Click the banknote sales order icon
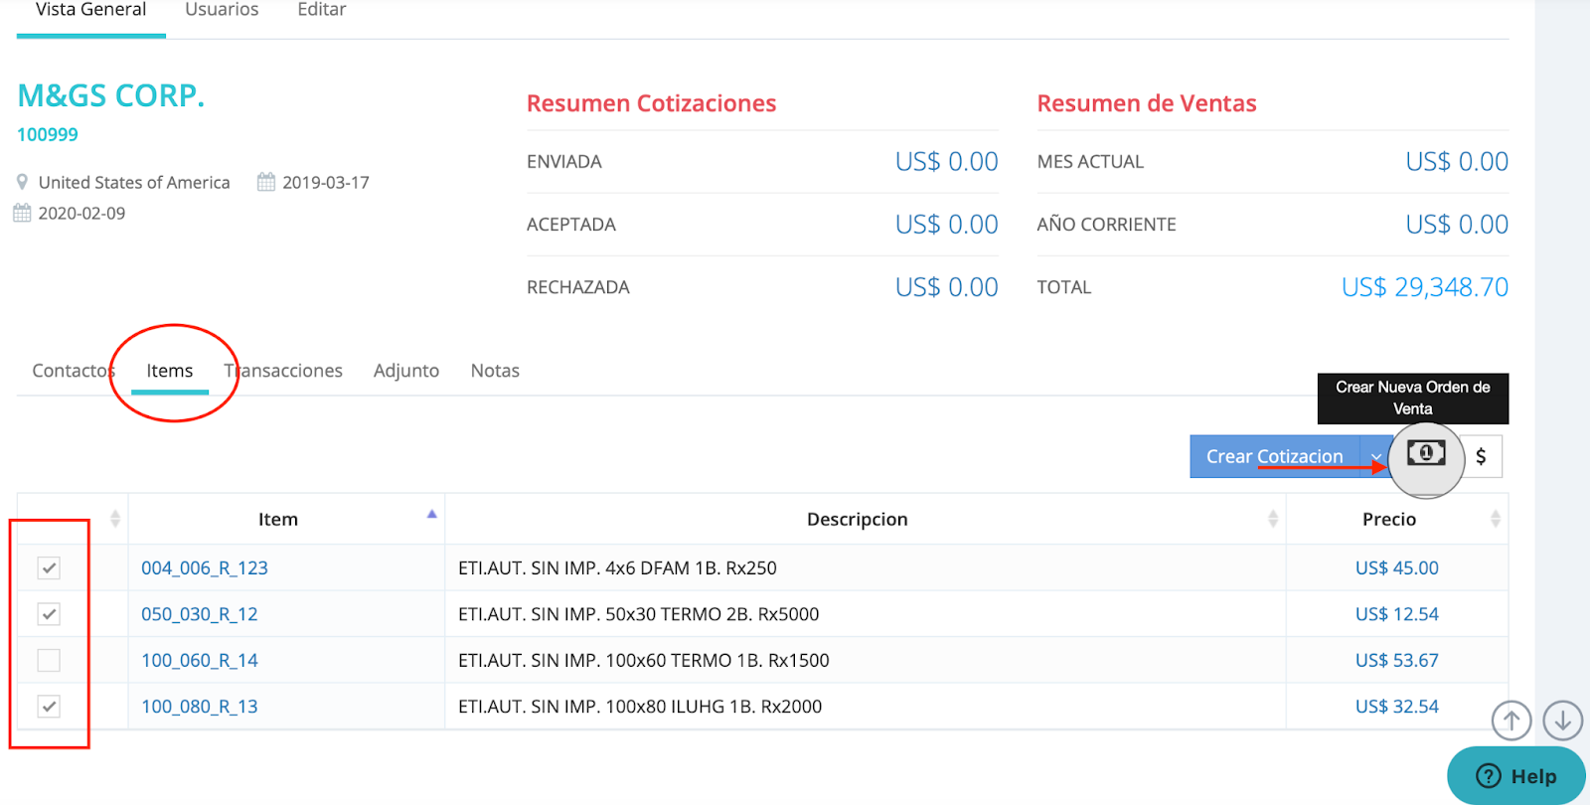The height and width of the screenshot is (805, 1590). 1426,455
